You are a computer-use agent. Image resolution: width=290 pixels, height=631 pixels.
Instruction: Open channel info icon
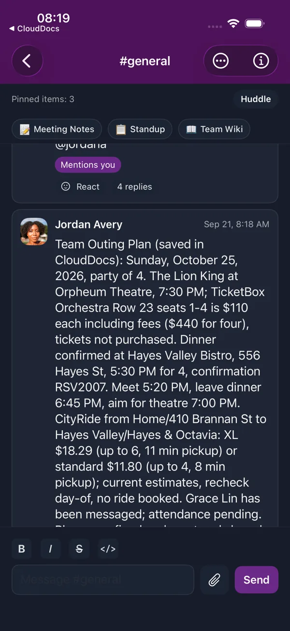[x=261, y=61]
